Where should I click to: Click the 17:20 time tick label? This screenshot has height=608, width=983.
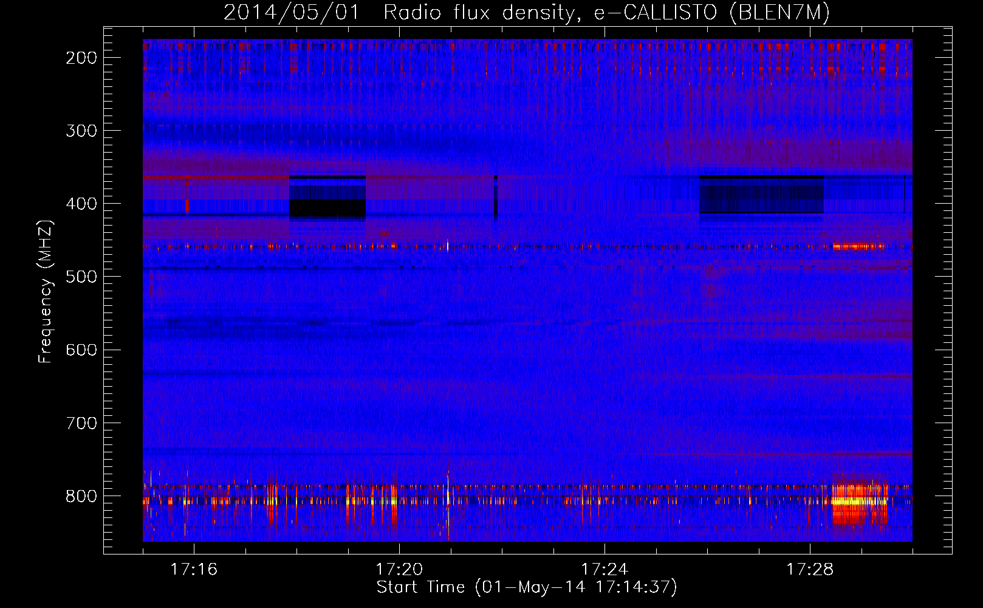tap(399, 570)
